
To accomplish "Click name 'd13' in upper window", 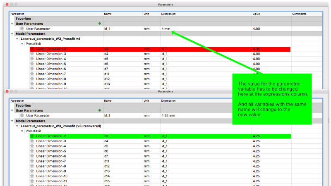I will click(107, 84).
